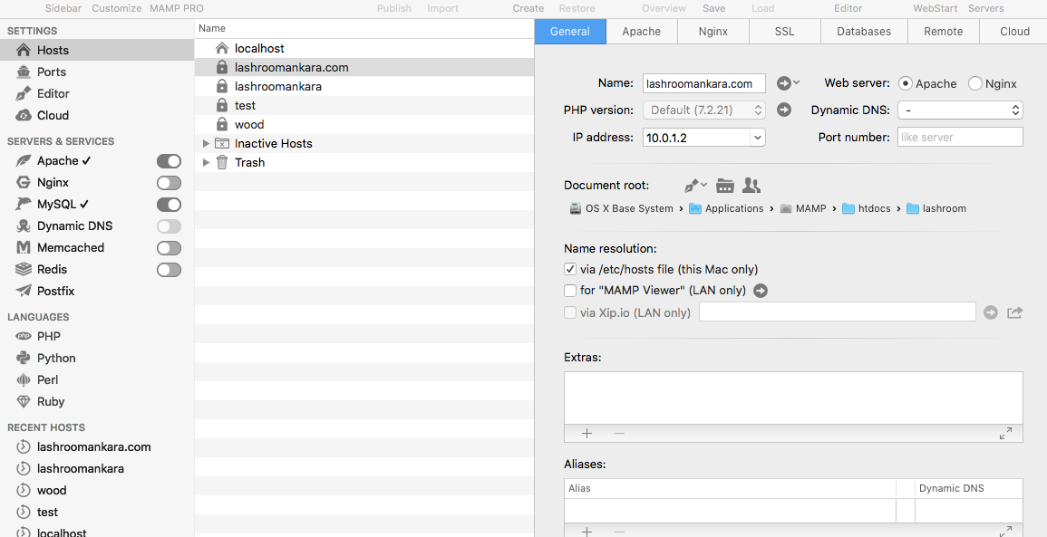Screen dimensions: 1047x537
Task: Expand Inactive Hosts group
Action: click(207, 143)
